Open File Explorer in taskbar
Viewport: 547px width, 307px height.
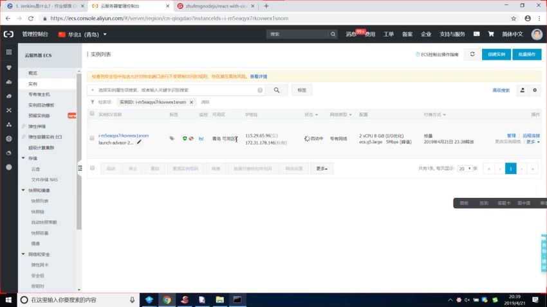pyautogui.click(x=220, y=300)
